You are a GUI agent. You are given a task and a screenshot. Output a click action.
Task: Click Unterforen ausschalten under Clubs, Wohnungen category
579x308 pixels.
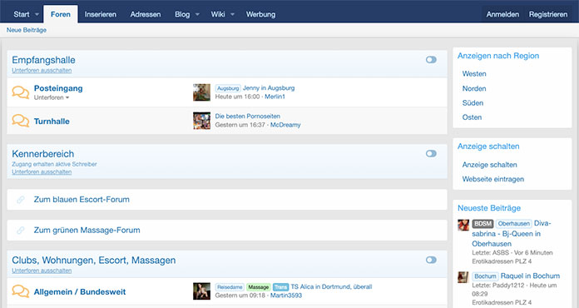42,271
